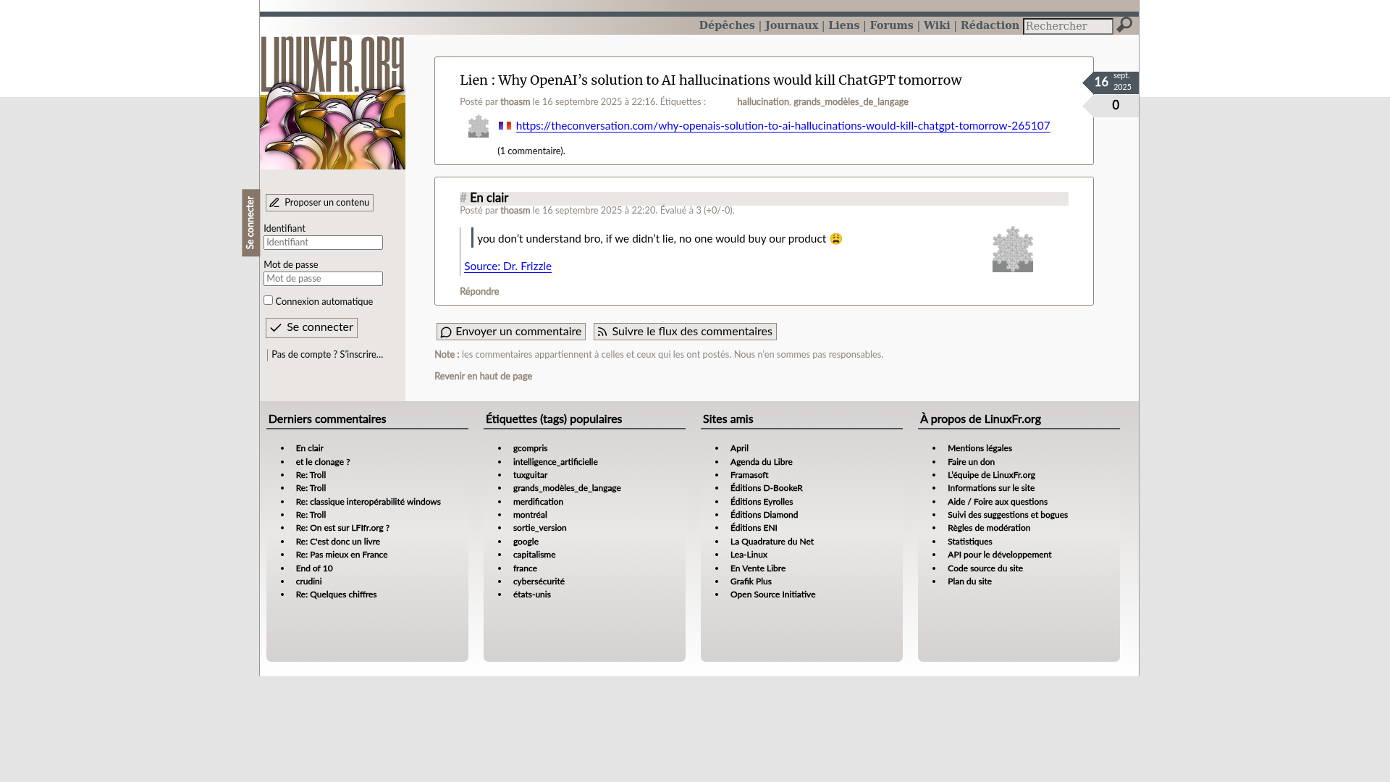
Task: Open the cybersécurité tag
Action: pyautogui.click(x=539, y=581)
